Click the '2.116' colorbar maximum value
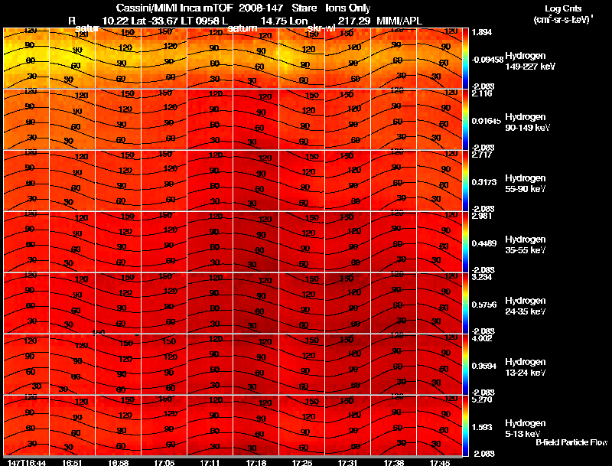This screenshot has width=612, height=466. pos(482,93)
